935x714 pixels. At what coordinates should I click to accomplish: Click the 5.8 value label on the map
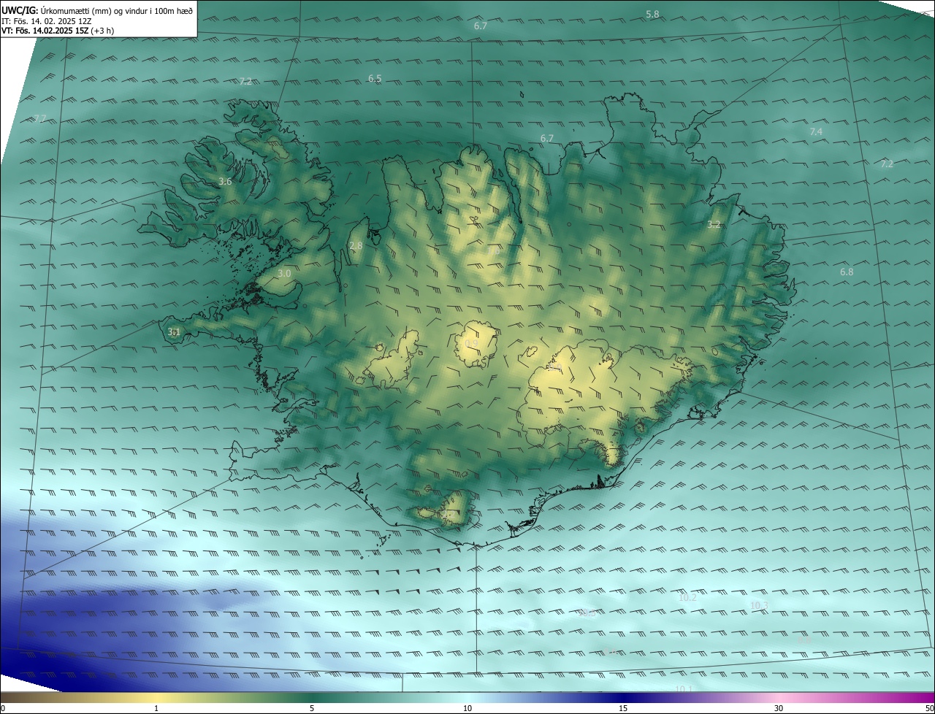[x=652, y=15]
